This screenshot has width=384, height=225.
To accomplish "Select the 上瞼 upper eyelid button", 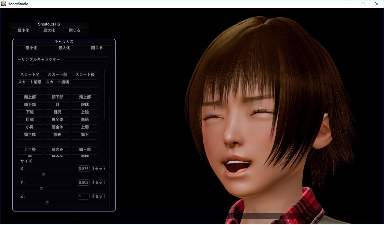I will [85, 112].
